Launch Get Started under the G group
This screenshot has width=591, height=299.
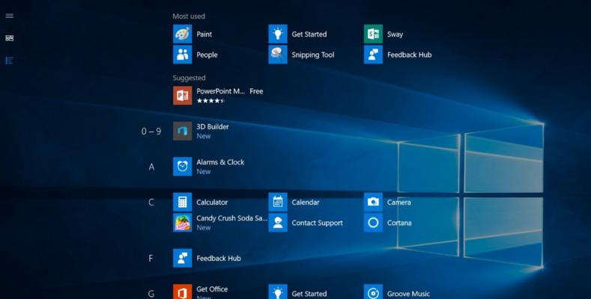point(298,292)
